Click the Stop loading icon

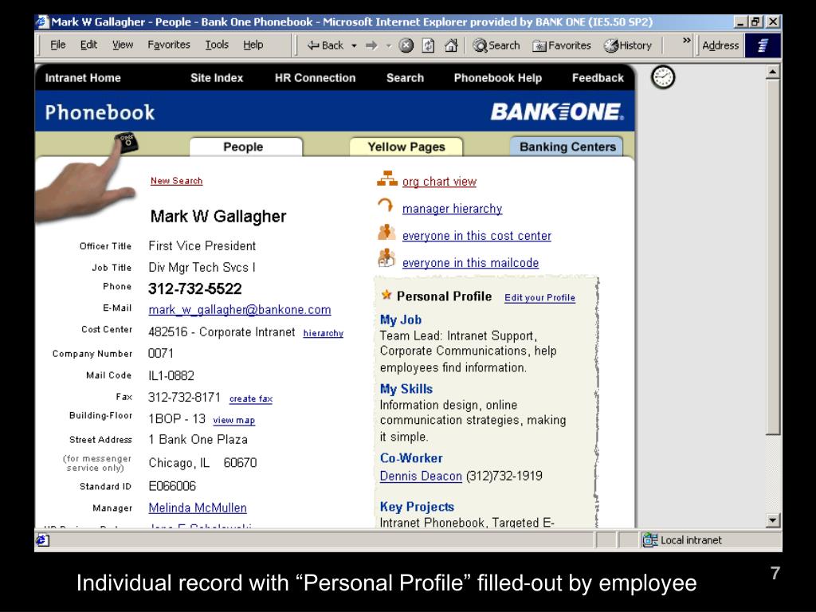pos(406,45)
